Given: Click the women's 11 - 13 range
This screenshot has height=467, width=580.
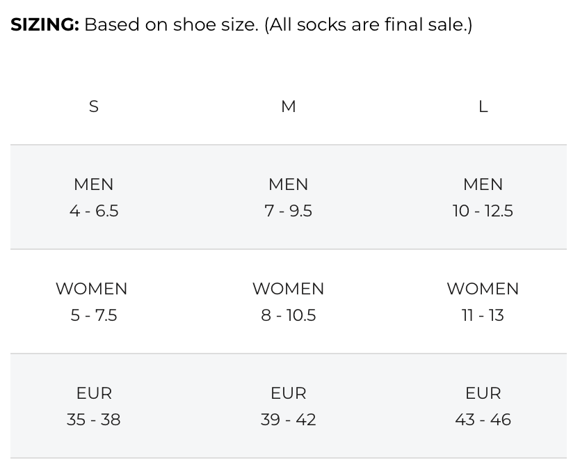Looking at the screenshot, I should pos(483,315).
